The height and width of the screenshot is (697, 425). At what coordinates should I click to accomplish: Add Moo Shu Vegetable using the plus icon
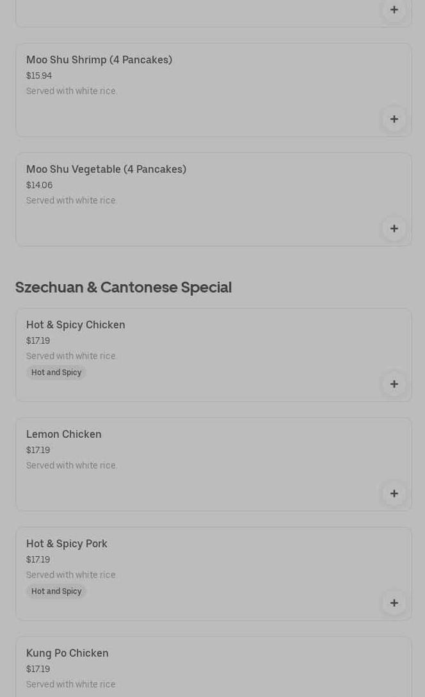(394, 228)
